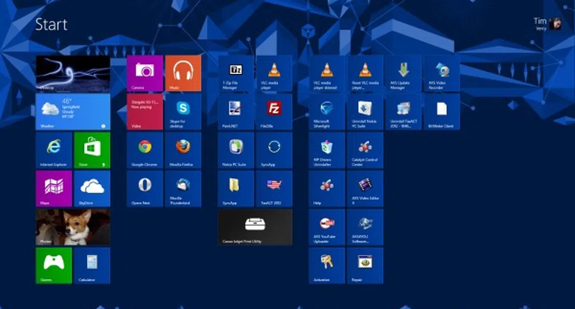Click the Uninstall TaxACT 2012 tile
The width and height of the screenshot is (575, 309).
[403, 112]
